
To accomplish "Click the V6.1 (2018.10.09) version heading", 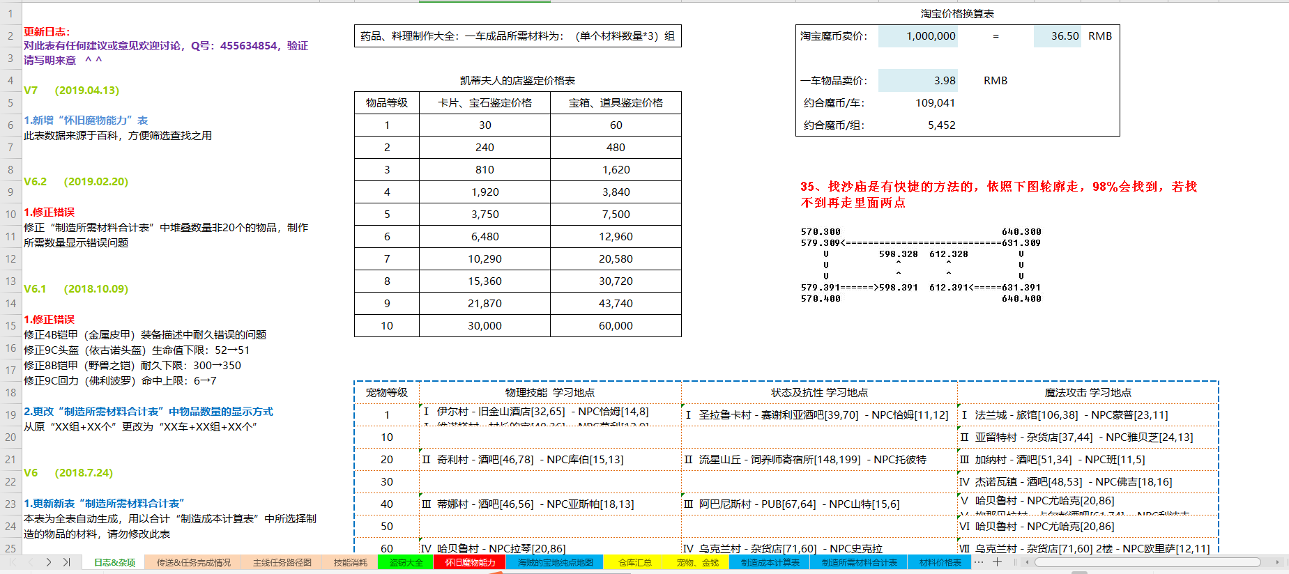I will click(76, 289).
